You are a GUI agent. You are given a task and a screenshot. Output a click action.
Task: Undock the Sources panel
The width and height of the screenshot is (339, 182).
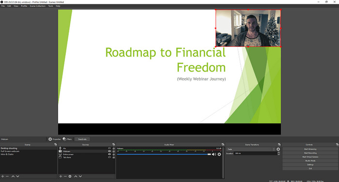pyautogui.click(x=114, y=145)
